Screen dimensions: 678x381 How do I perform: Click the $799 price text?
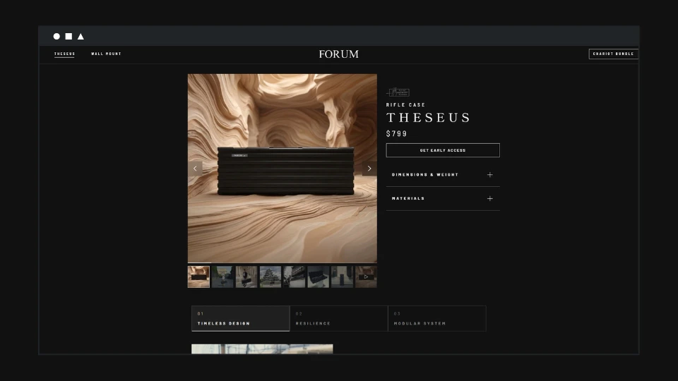[396, 134]
